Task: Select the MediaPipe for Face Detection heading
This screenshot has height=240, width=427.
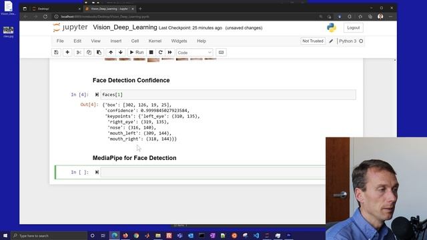Action: coord(134,158)
